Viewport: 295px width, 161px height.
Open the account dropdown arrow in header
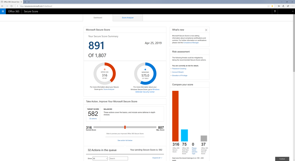click(293, 11)
